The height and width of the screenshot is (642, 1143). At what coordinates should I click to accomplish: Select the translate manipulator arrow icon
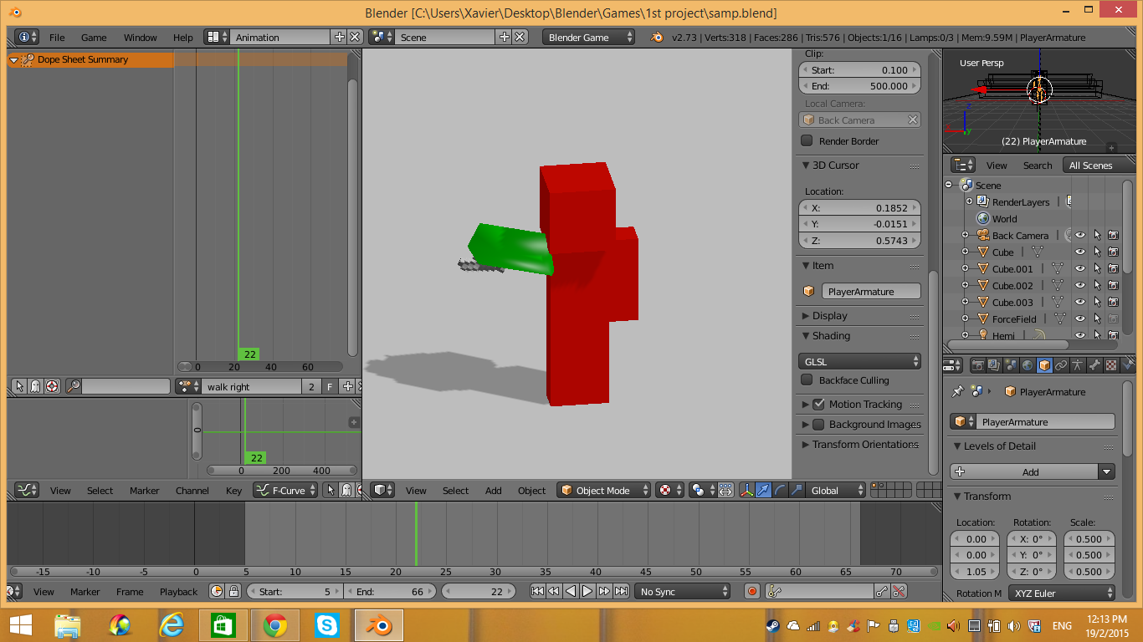tap(763, 490)
